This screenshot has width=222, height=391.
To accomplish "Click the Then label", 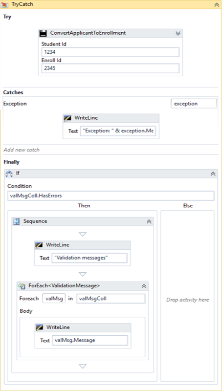I will tap(84, 206).
